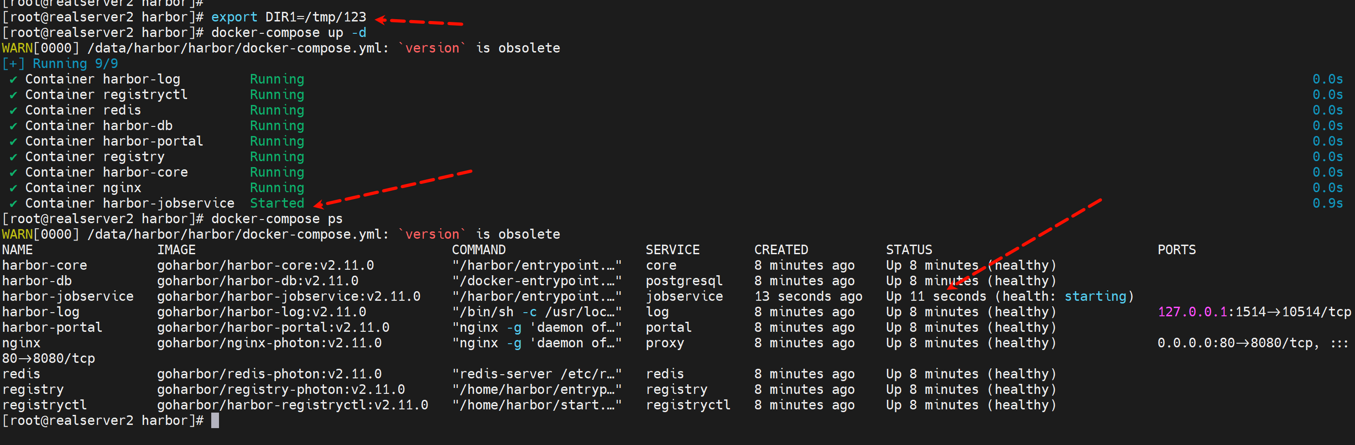The width and height of the screenshot is (1355, 445).
Task: Click the goharbor/harbor-jobservice:v2.11.0 image name
Action: (x=288, y=297)
